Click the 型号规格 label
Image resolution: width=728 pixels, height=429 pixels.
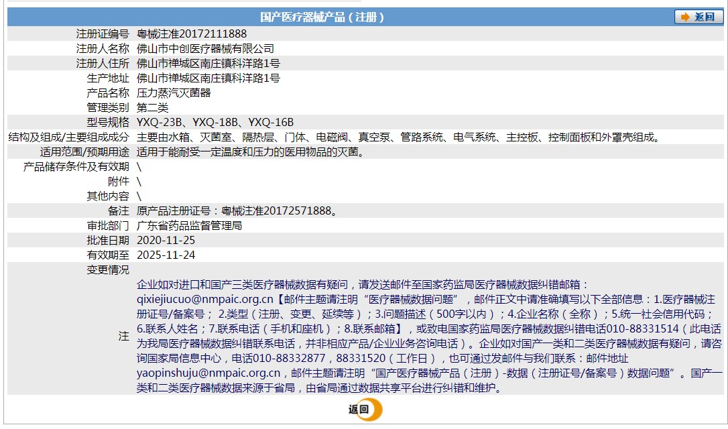108,123
